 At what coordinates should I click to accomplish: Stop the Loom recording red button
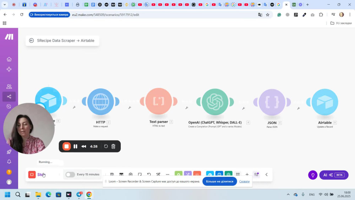coord(67,146)
